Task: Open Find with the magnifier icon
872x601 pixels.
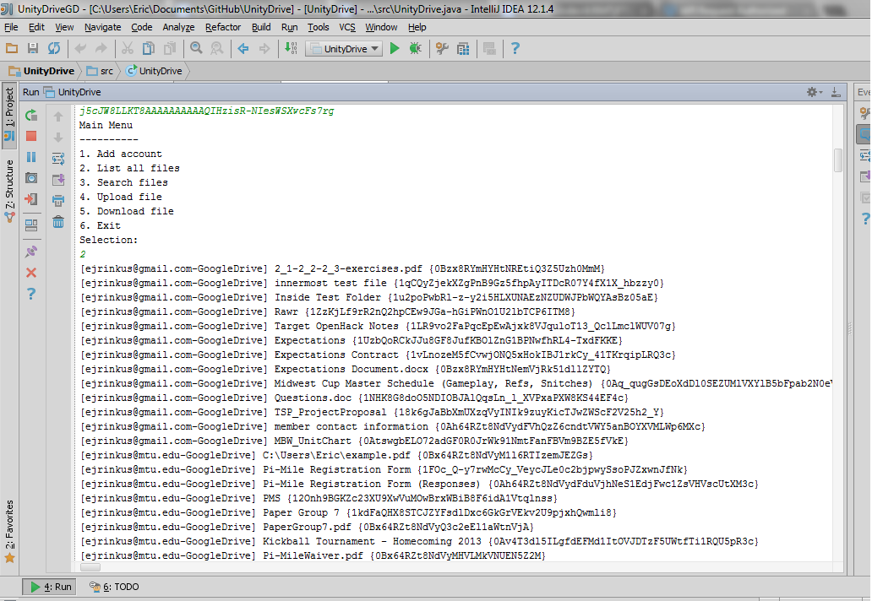Action: (196, 48)
